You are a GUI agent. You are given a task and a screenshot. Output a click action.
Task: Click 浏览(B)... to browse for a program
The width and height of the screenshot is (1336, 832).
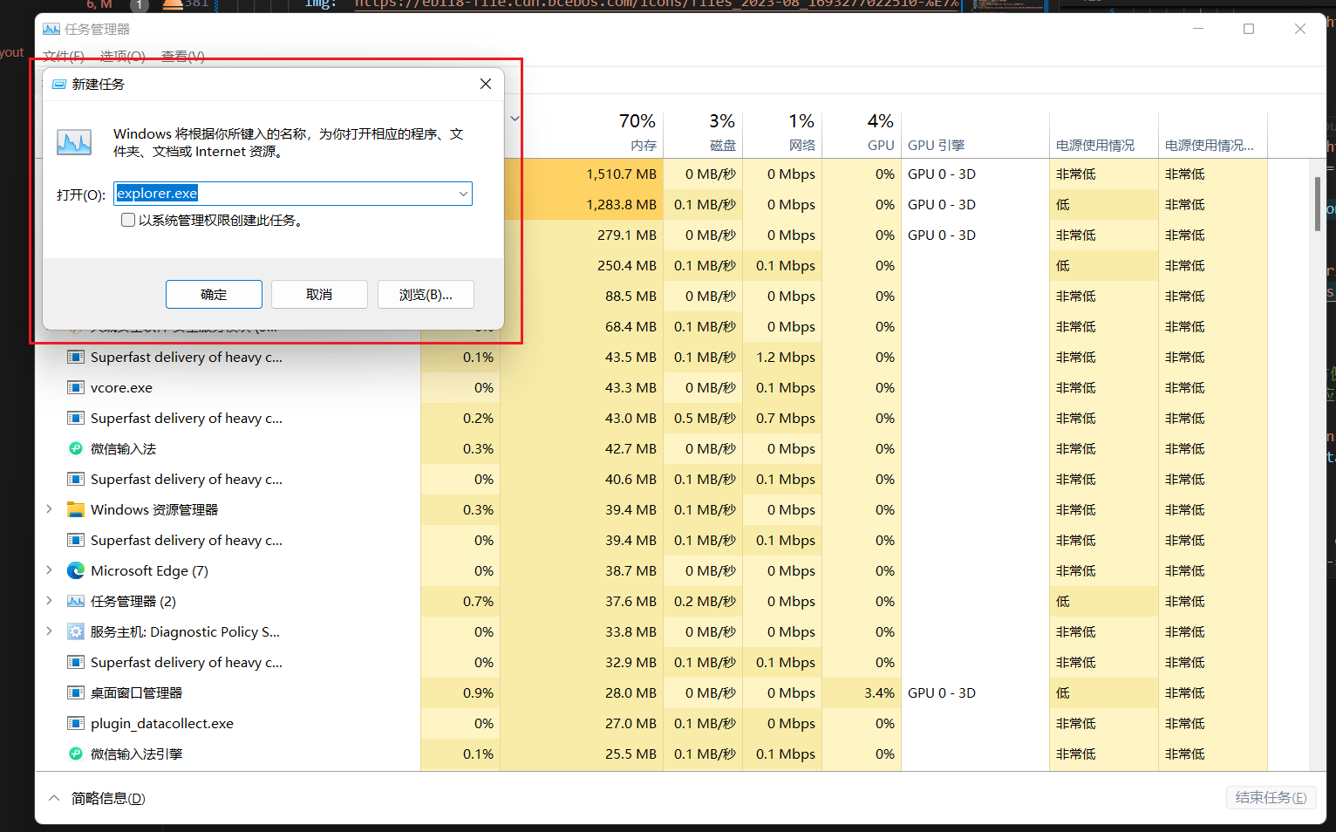426,295
